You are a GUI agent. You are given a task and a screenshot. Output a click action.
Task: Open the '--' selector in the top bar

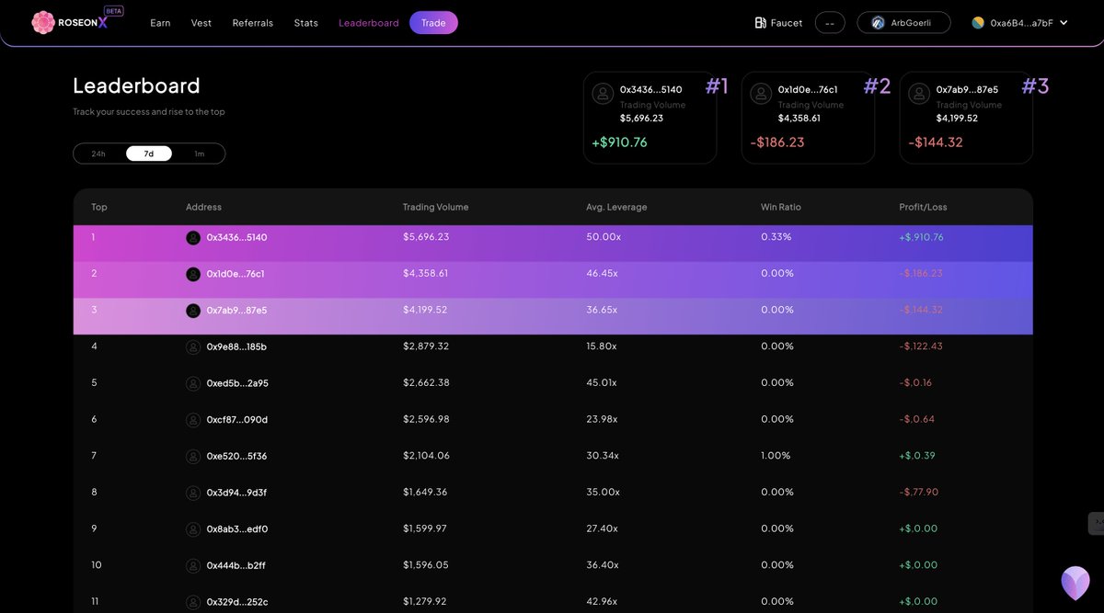pyautogui.click(x=829, y=22)
